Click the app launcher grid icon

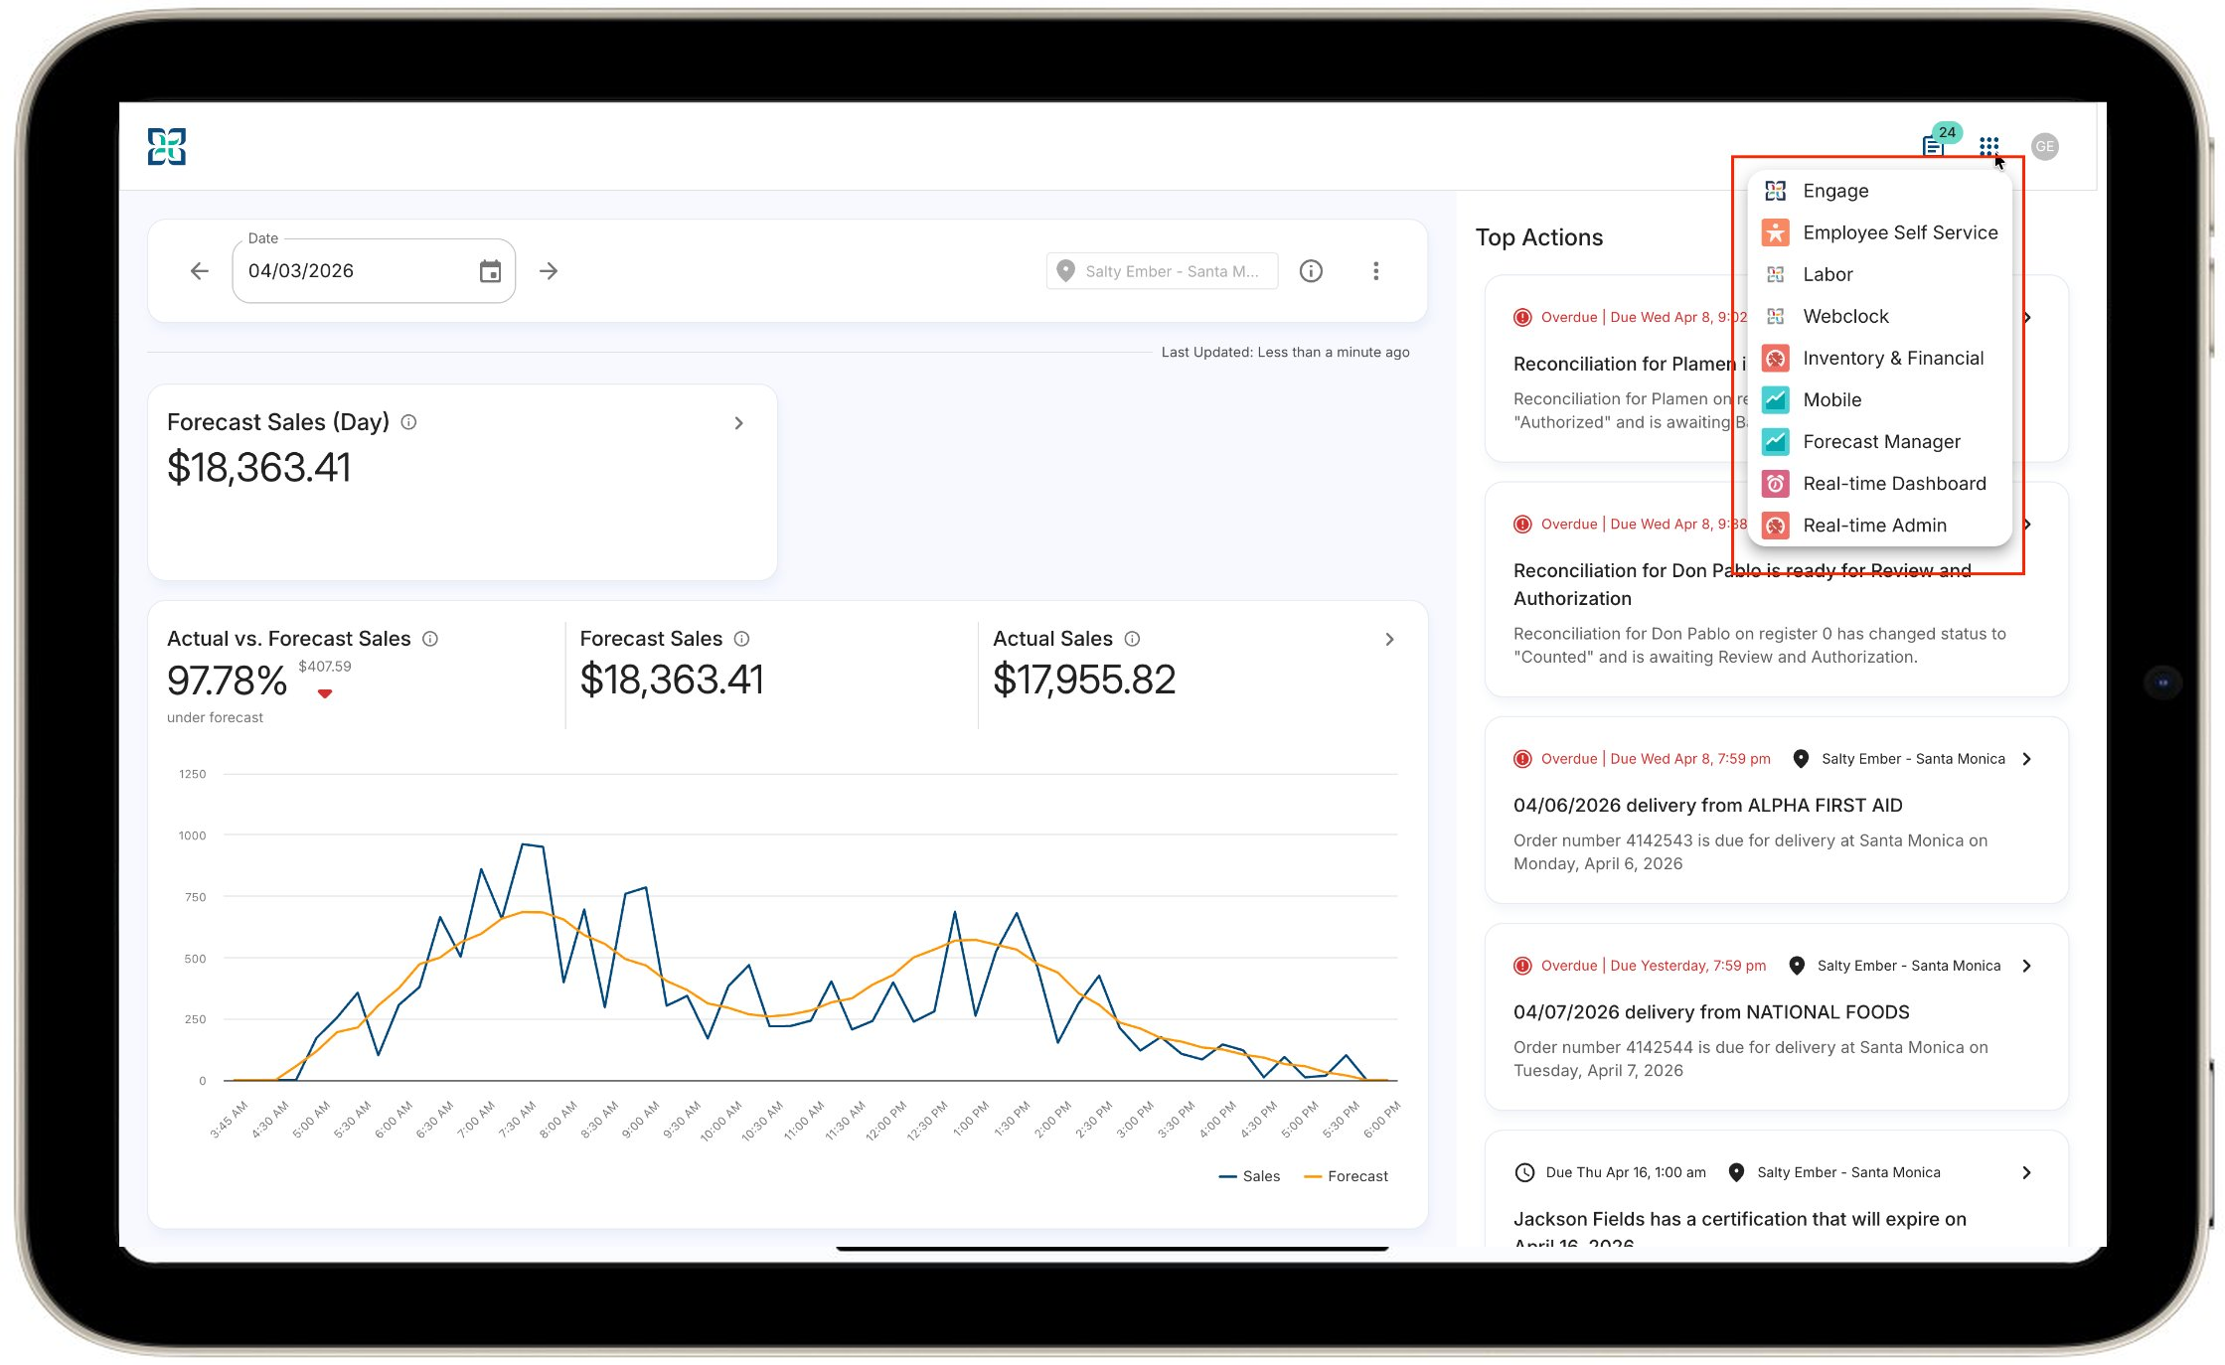(x=1988, y=146)
